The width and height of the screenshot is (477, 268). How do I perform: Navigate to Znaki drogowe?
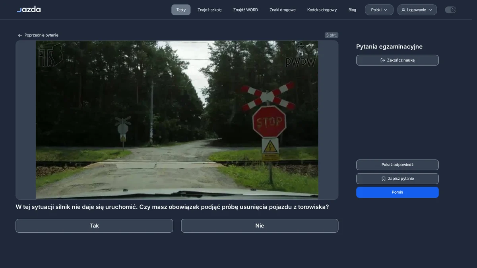click(283, 10)
